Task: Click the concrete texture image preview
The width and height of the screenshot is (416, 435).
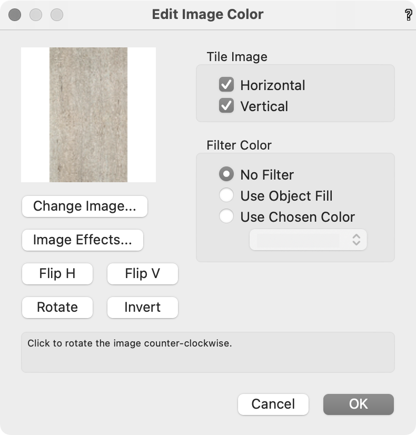Action: tap(88, 115)
